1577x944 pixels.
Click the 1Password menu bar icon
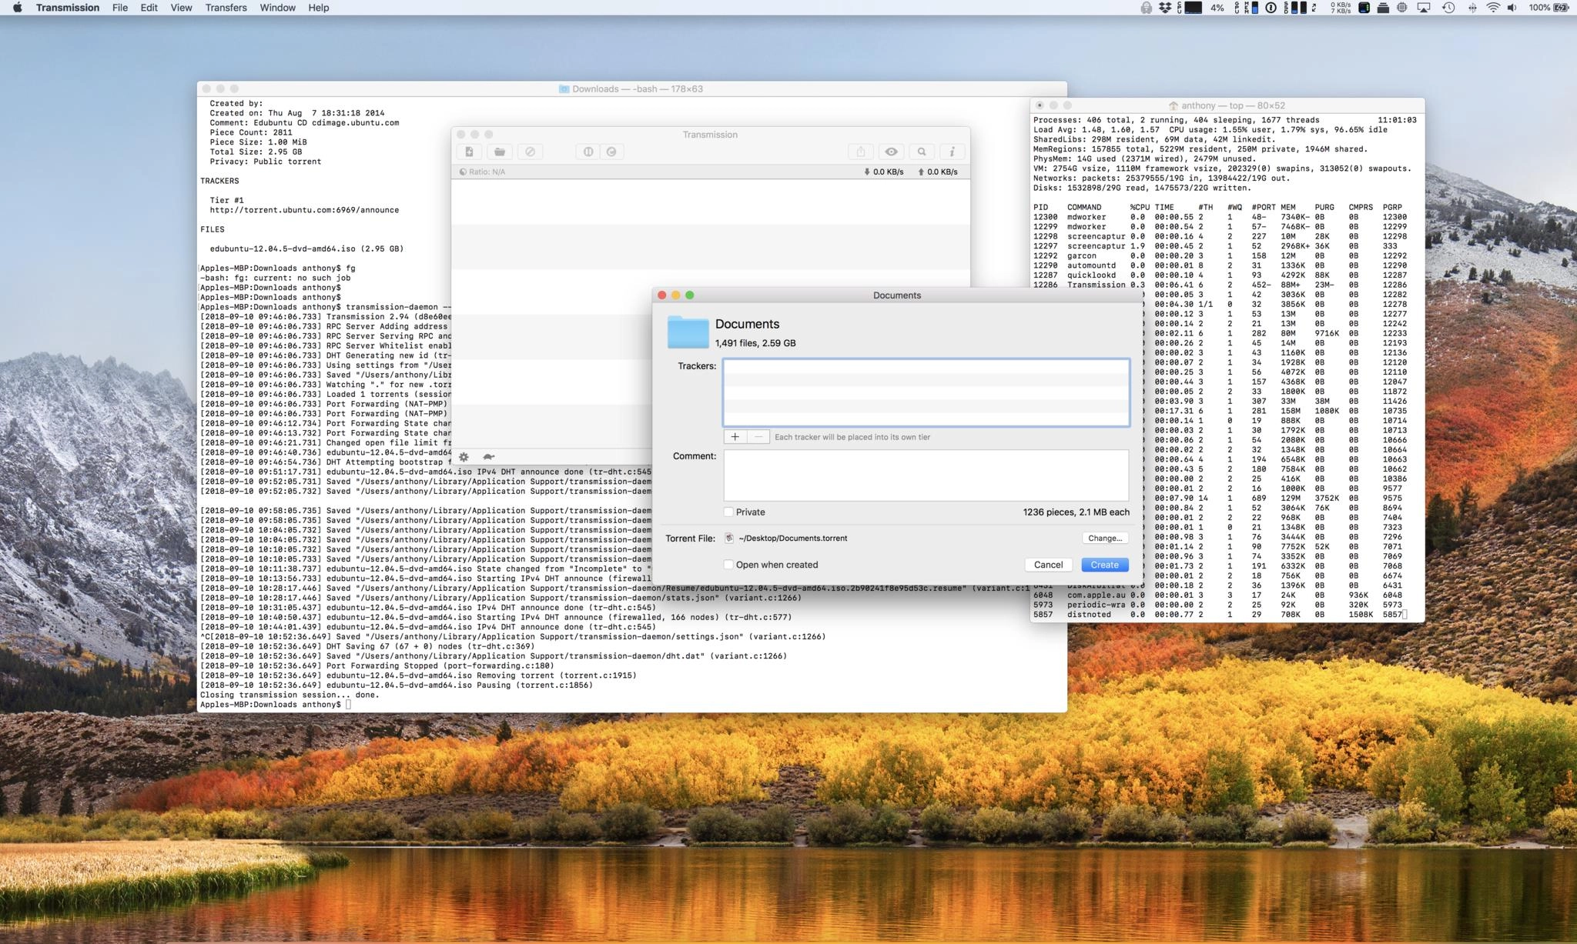pyautogui.click(x=1271, y=8)
